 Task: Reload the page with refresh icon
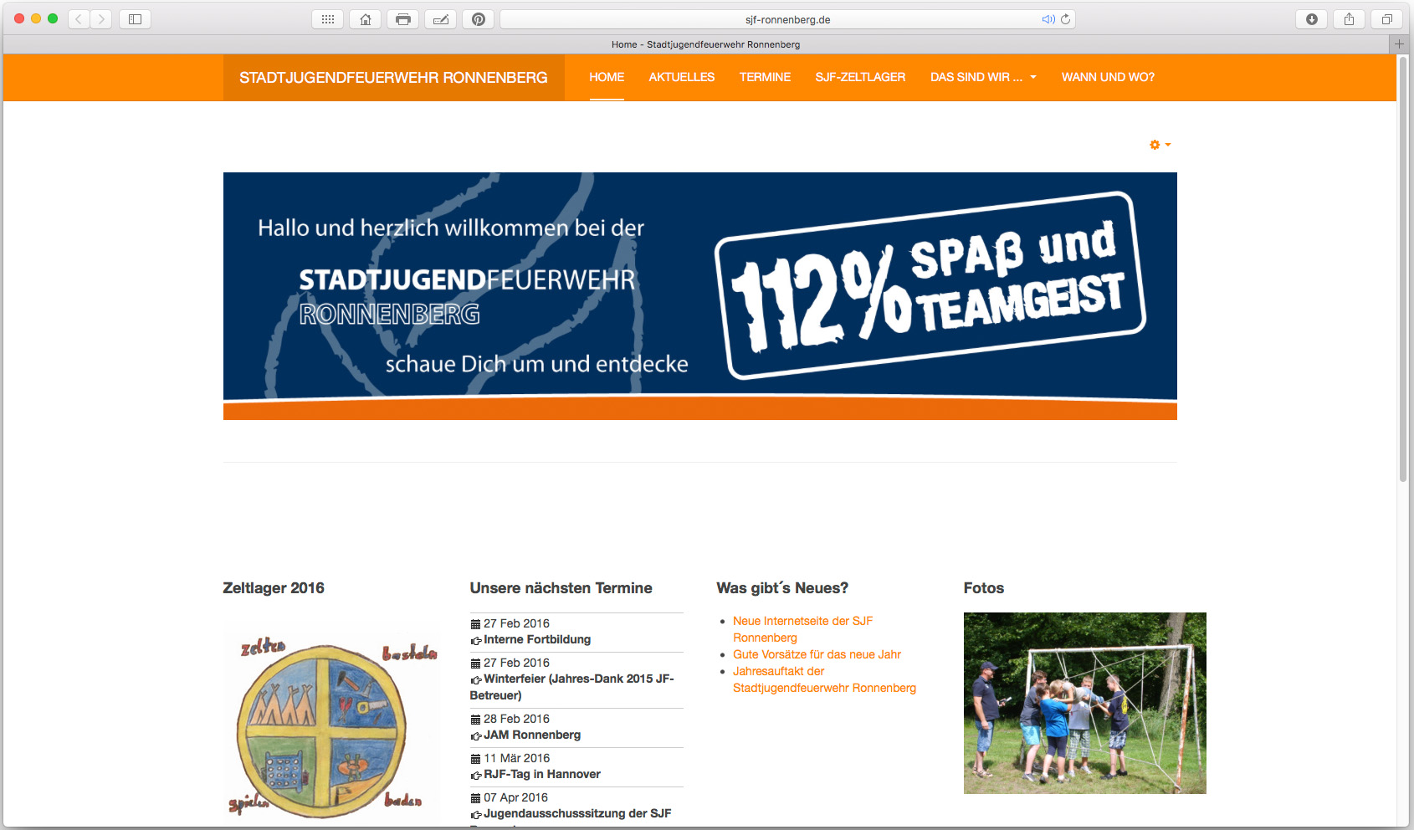click(1065, 19)
